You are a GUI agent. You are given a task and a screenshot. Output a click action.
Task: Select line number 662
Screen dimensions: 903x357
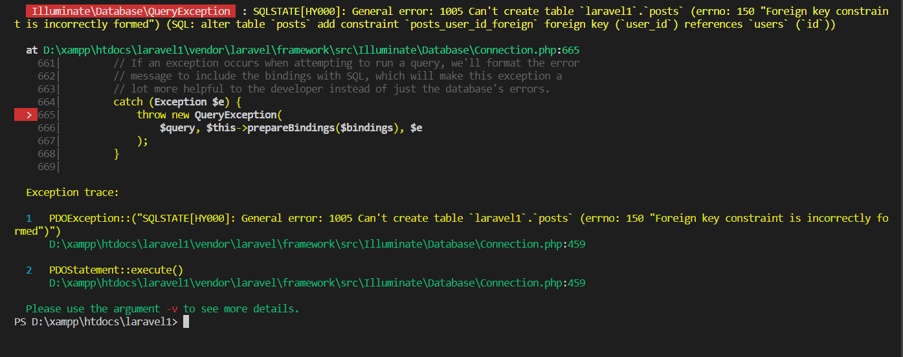47,76
